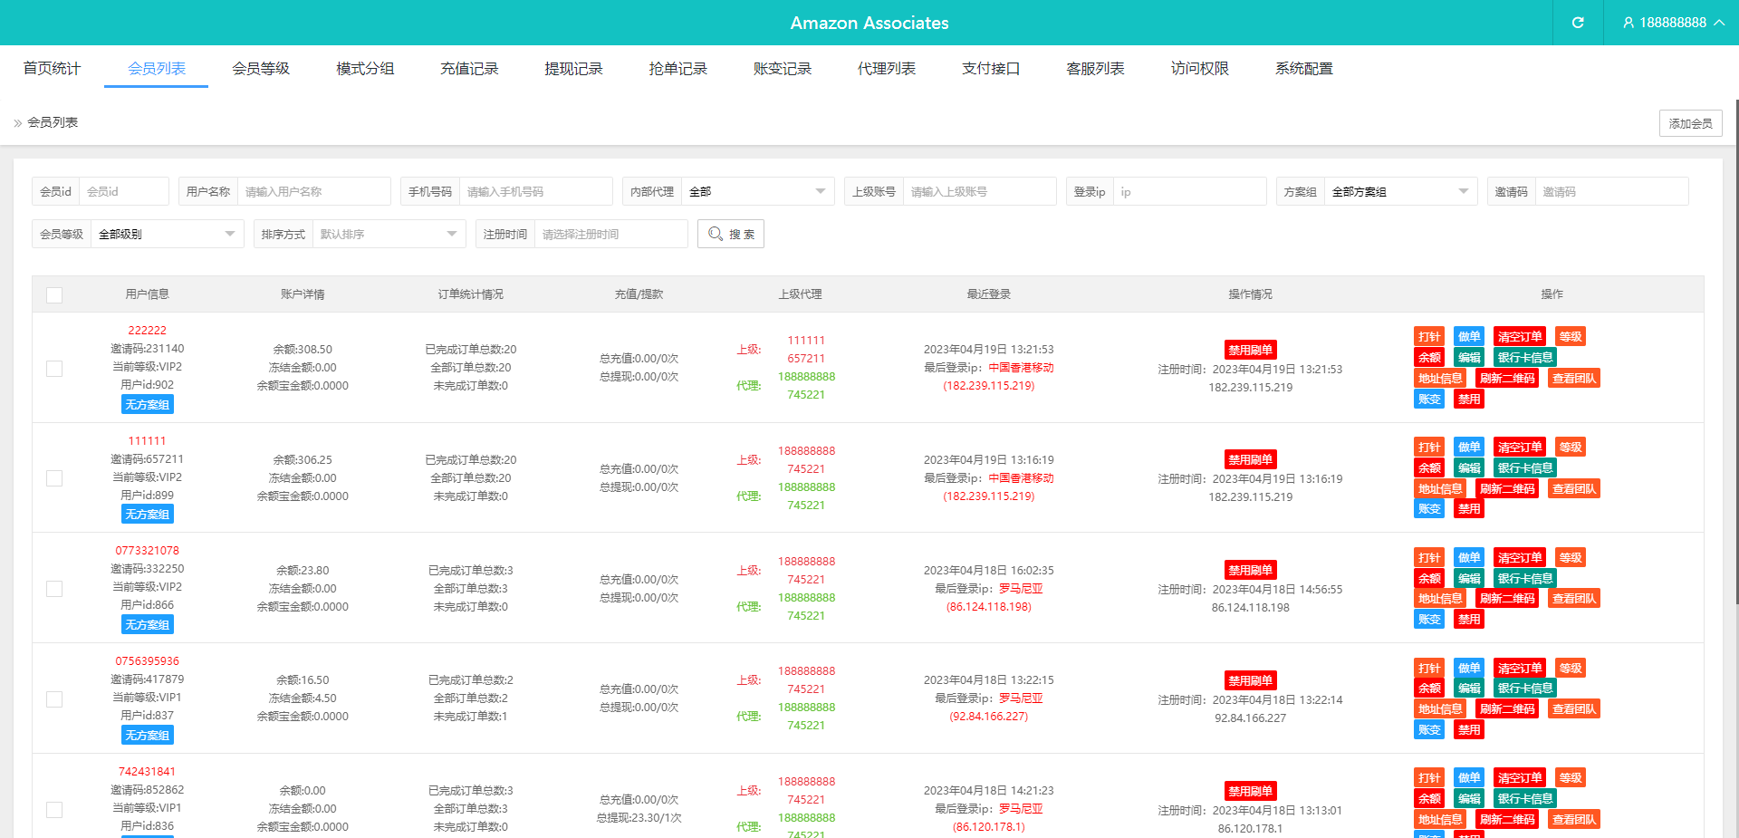Click the 添加会员 button
The height and width of the screenshot is (838, 1739).
1690,123
